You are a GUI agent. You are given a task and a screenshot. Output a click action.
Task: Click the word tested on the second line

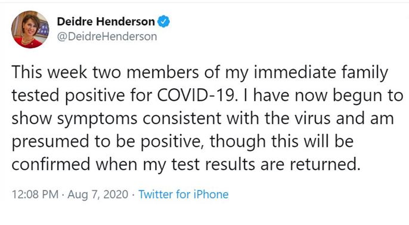point(36,96)
